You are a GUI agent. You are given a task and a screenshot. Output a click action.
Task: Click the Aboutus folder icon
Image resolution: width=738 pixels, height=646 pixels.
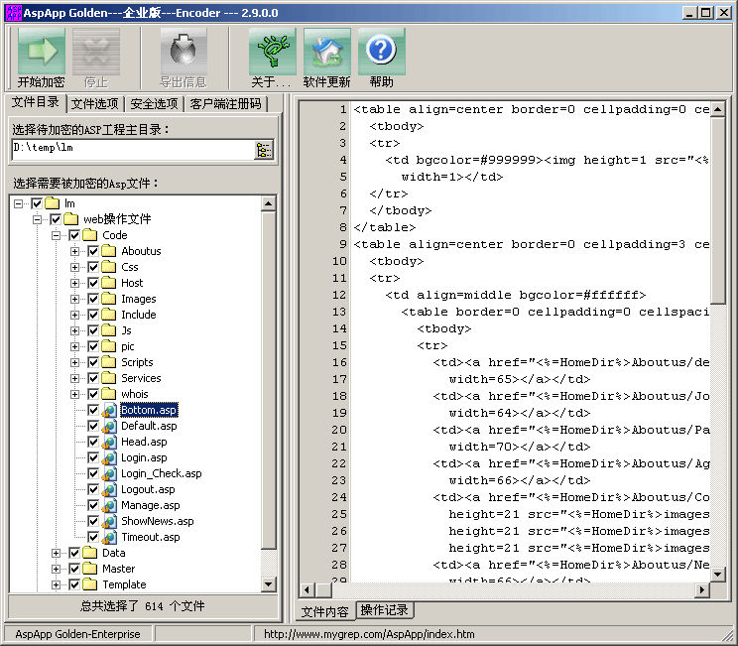point(109,251)
